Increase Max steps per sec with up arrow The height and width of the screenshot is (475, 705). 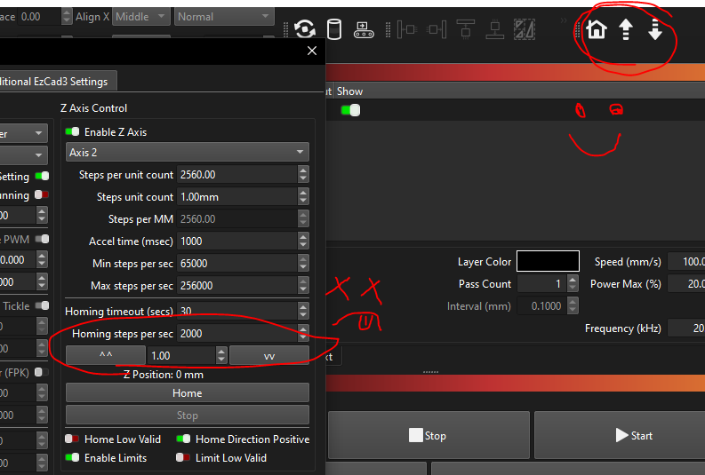303,281
